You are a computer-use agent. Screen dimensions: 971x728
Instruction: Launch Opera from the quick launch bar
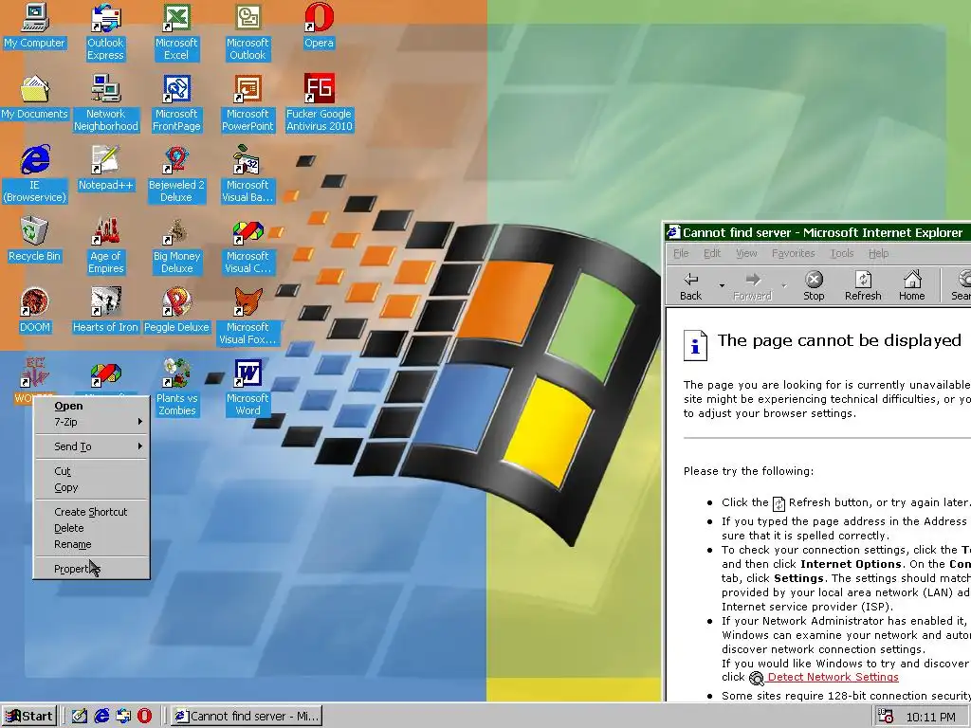pyautogui.click(x=144, y=717)
